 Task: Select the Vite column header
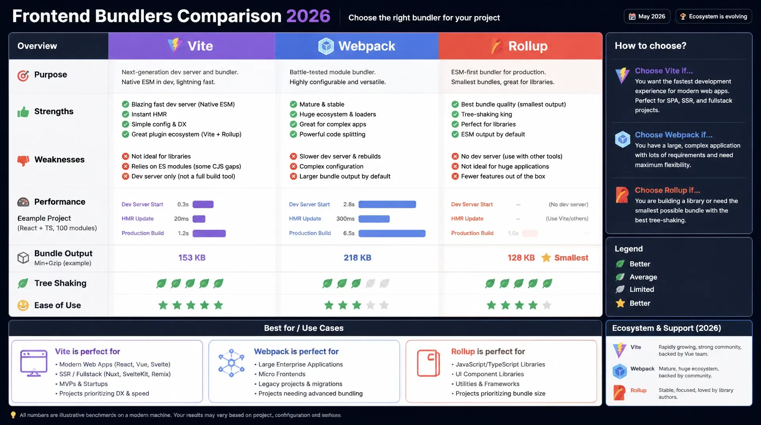point(192,46)
